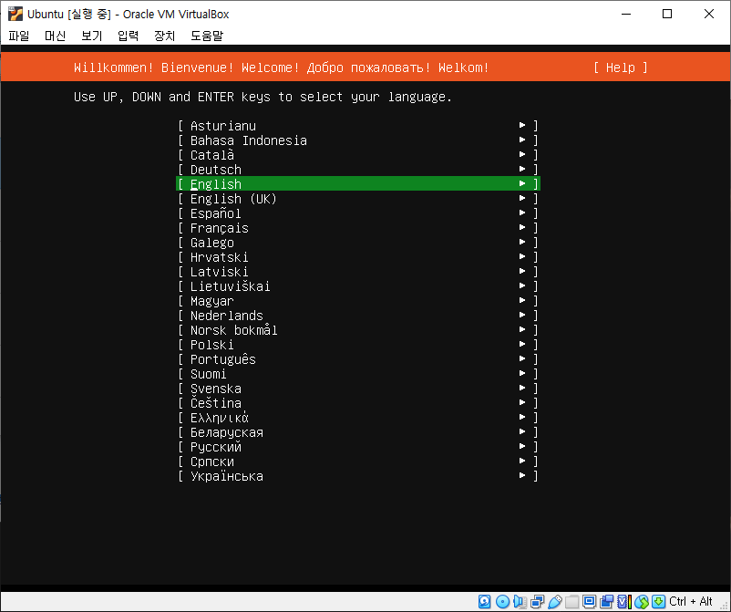The width and height of the screenshot is (731, 612).
Task: Select Беларуская language row
Action: (358, 432)
